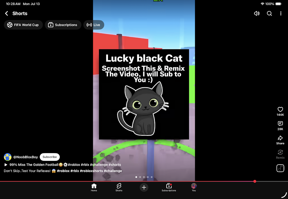This screenshot has height=199, width=288.
Task: Open the You profile tab
Action: pos(194,187)
